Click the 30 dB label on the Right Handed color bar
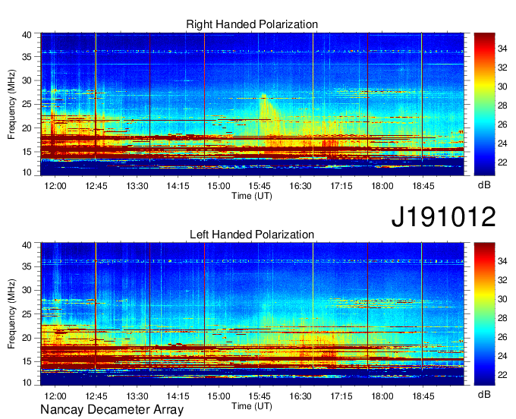 502,87
